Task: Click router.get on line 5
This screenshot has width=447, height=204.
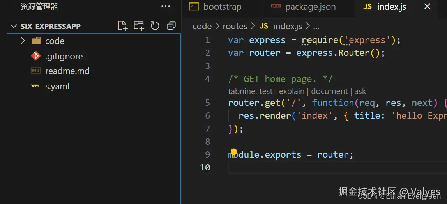Action: coord(254,103)
